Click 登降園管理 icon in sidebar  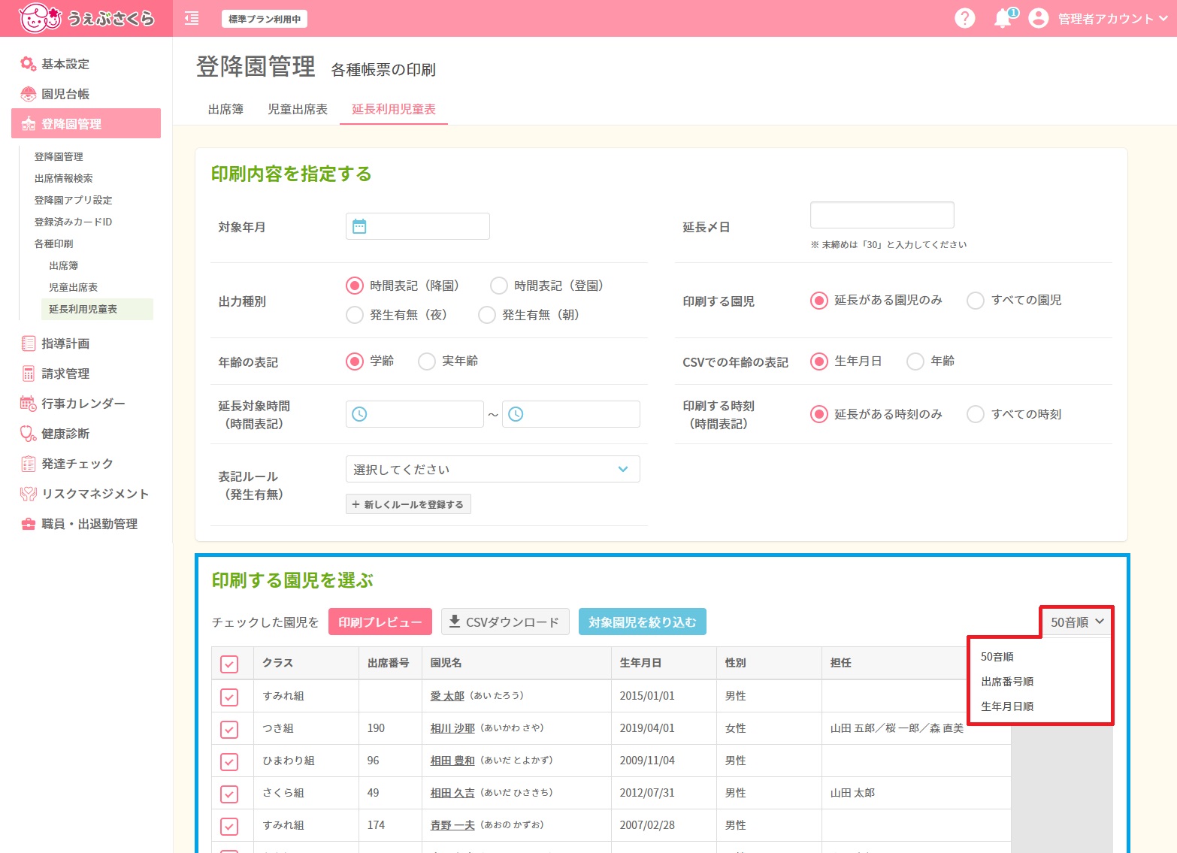[x=28, y=124]
